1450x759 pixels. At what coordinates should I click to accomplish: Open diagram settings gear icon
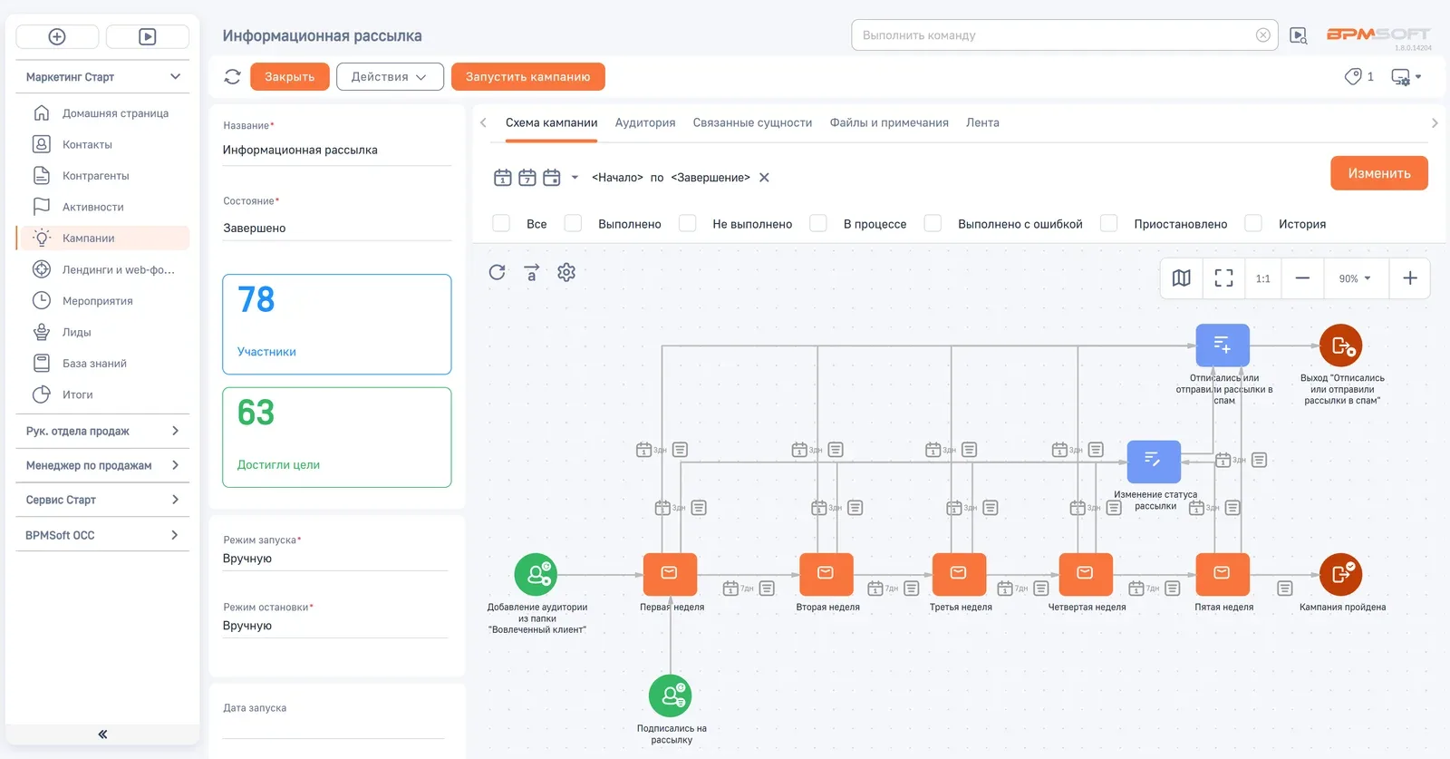pyautogui.click(x=566, y=272)
